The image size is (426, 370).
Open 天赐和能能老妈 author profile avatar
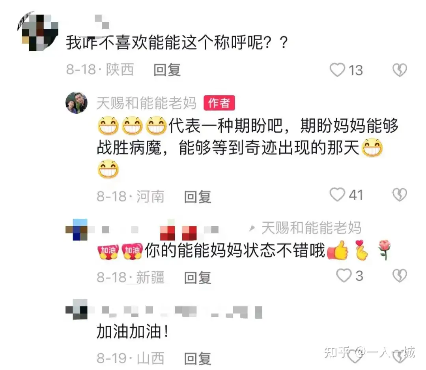pyautogui.click(x=77, y=103)
